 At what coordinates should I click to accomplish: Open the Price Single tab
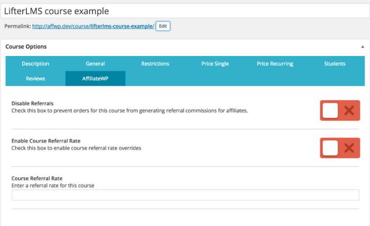coord(215,64)
